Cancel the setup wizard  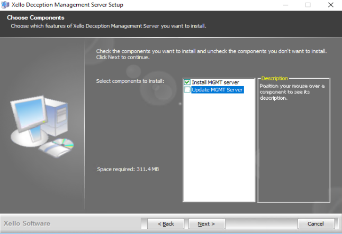pos(316,224)
